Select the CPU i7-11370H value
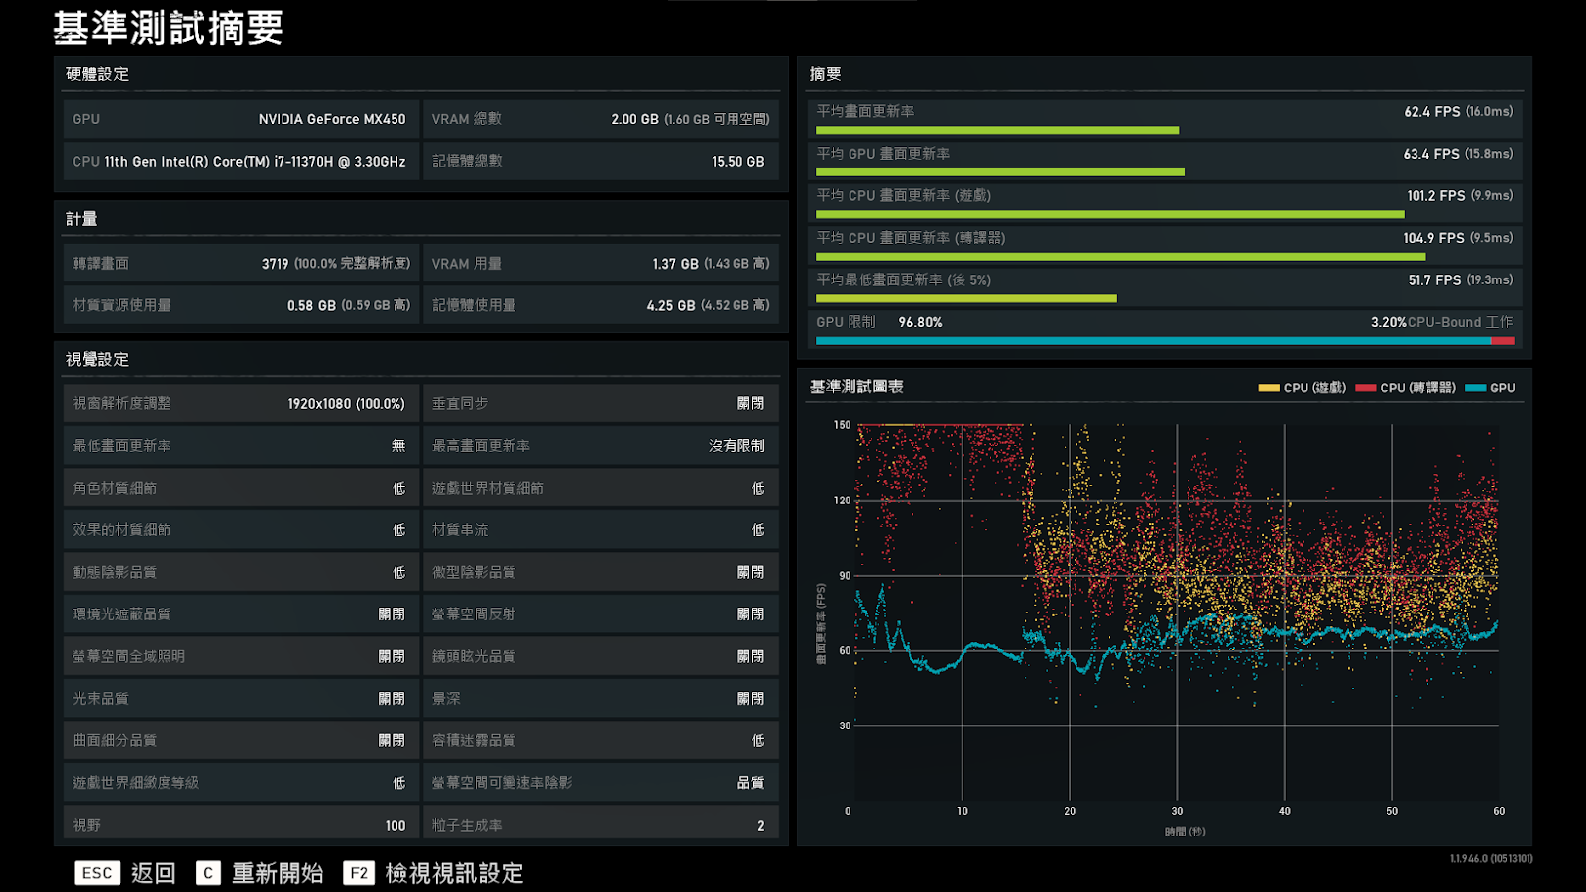 (x=255, y=162)
